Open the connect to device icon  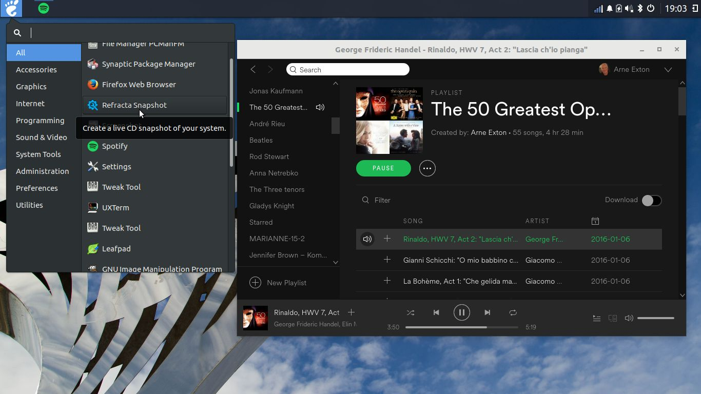coord(612,318)
